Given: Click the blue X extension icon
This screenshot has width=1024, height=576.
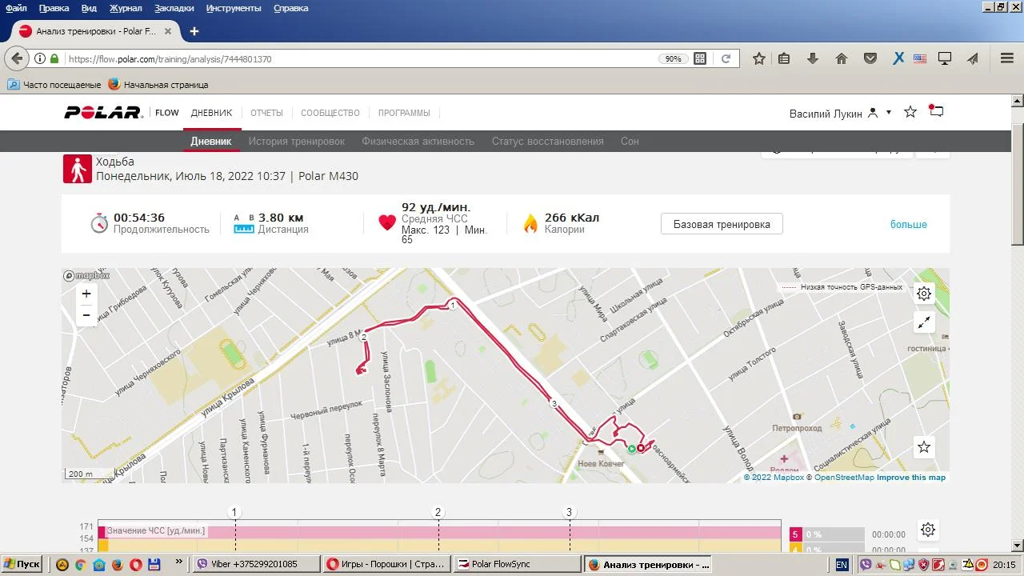Looking at the screenshot, I should point(898,58).
